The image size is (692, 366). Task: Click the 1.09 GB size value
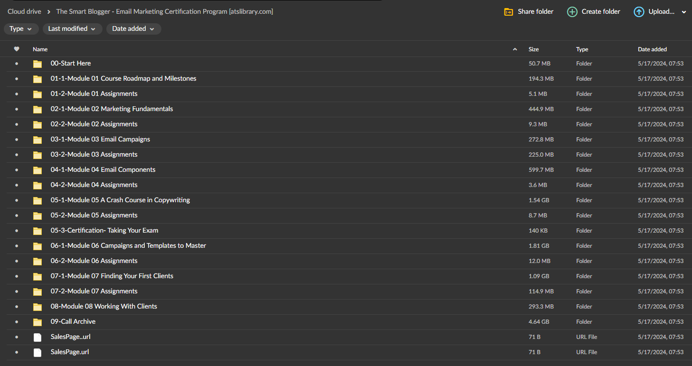(539, 276)
